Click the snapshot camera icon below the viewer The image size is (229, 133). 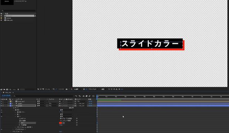click(x=67, y=89)
